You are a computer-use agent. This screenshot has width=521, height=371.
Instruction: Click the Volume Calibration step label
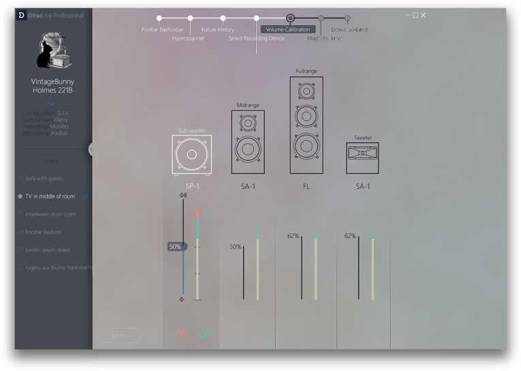point(288,29)
